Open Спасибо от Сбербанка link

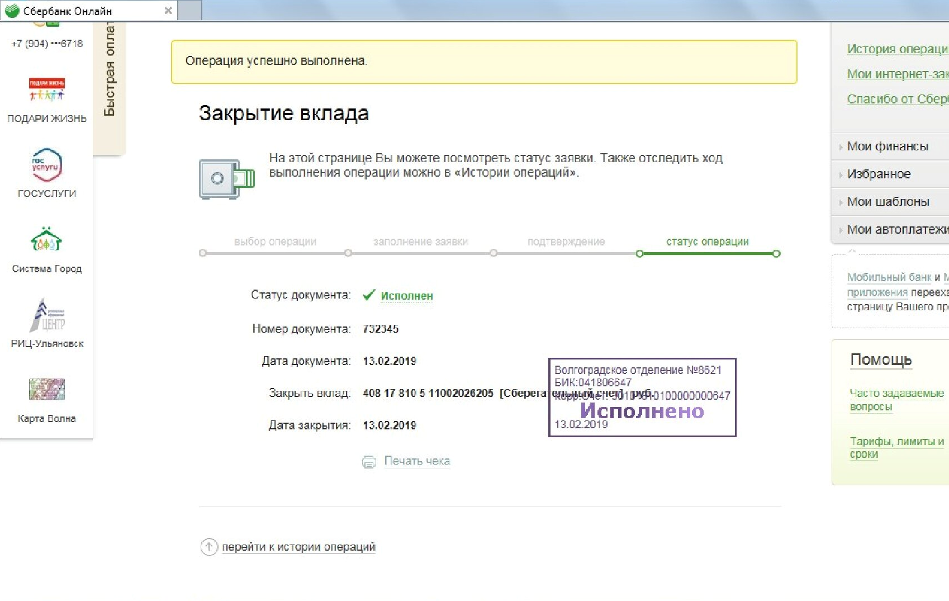click(x=898, y=99)
